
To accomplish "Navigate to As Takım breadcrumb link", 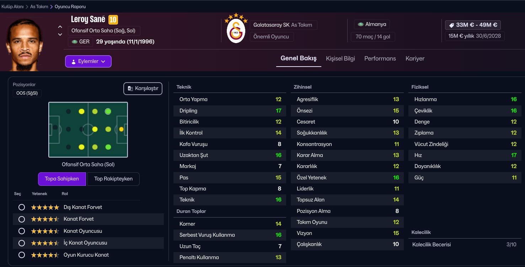I will tap(39, 7).
